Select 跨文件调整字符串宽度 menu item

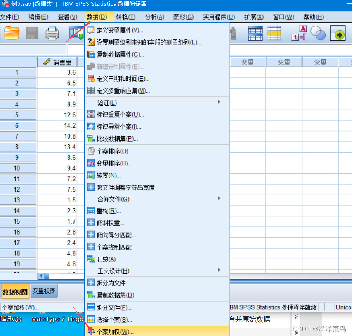point(157,188)
